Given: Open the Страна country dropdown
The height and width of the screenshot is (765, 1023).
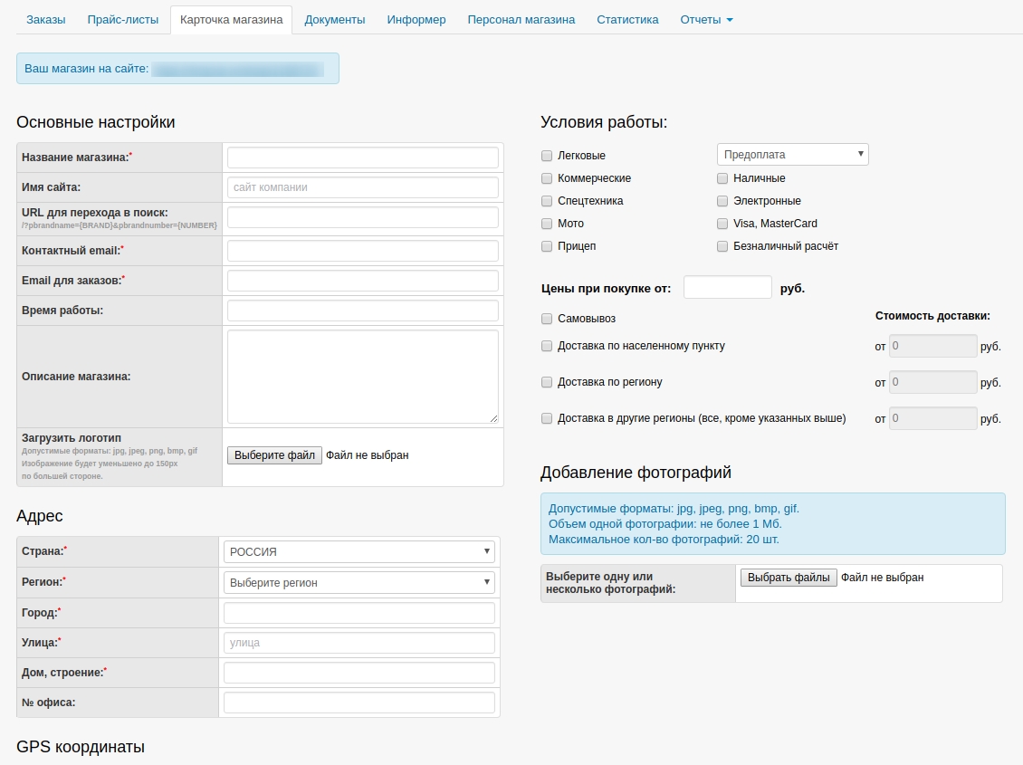Looking at the screenshot, I should tap(359, 551).
